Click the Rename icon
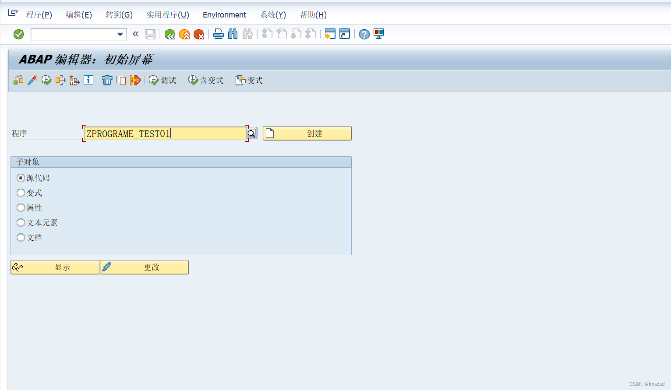The image size is (671, 390). [135, 80]
